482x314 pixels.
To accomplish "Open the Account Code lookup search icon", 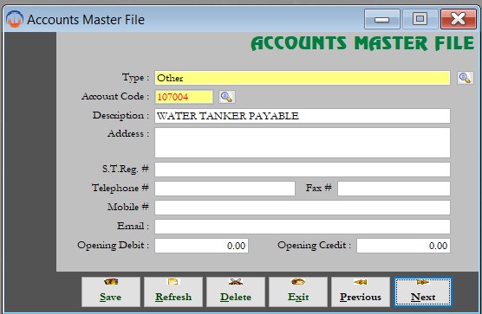I will (227, 97).
